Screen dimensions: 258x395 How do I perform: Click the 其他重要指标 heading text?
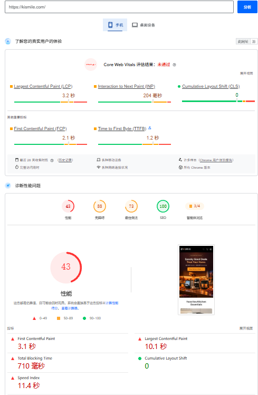[17, 117]
